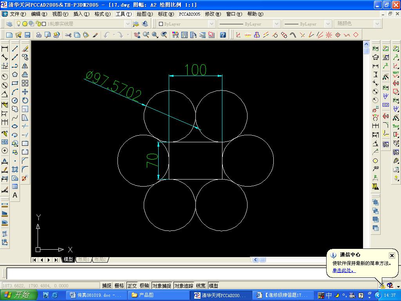Select the Angular dimension tool
Image resolution: width=401 pixels, height=301 pixels.
point(5,94)
